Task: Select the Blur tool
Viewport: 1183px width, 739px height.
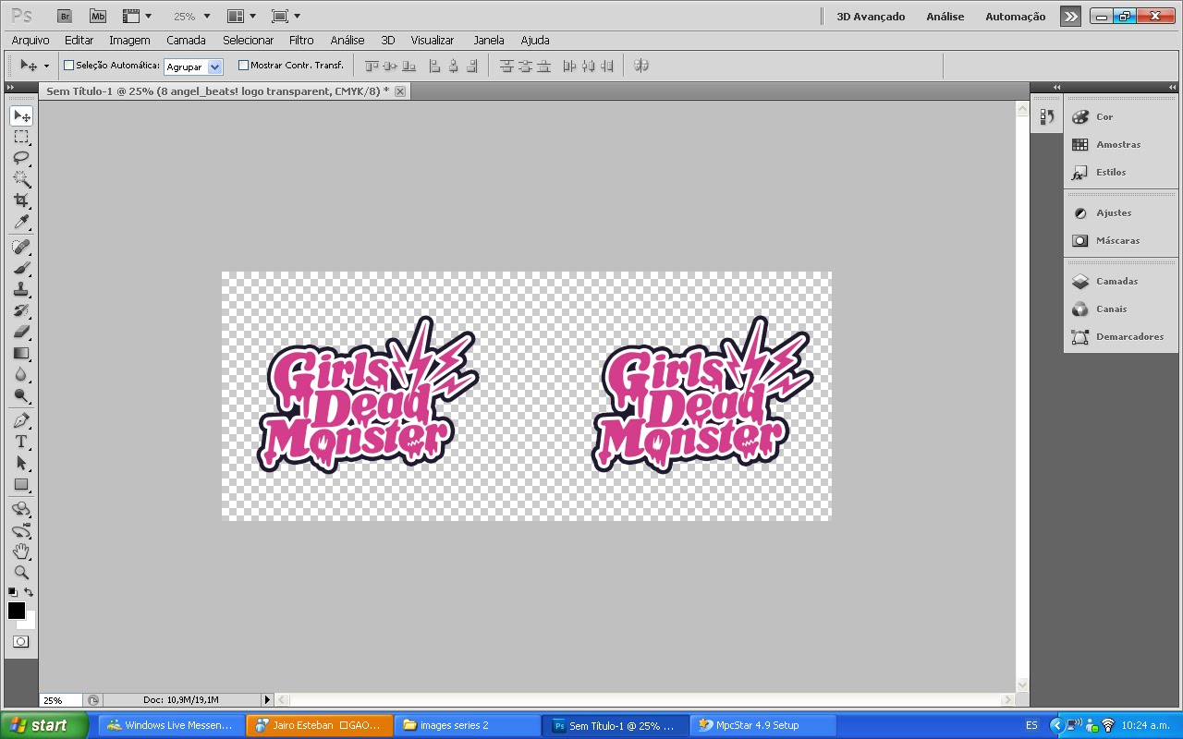Action: pos(21,374)
